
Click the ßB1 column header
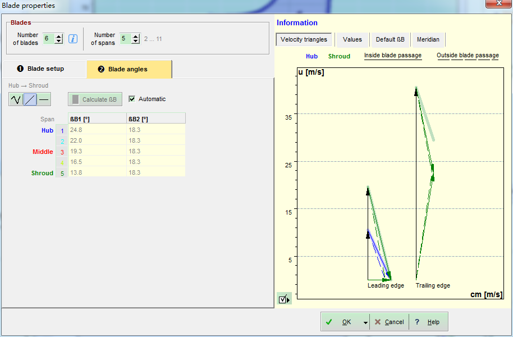coord(97,119)
